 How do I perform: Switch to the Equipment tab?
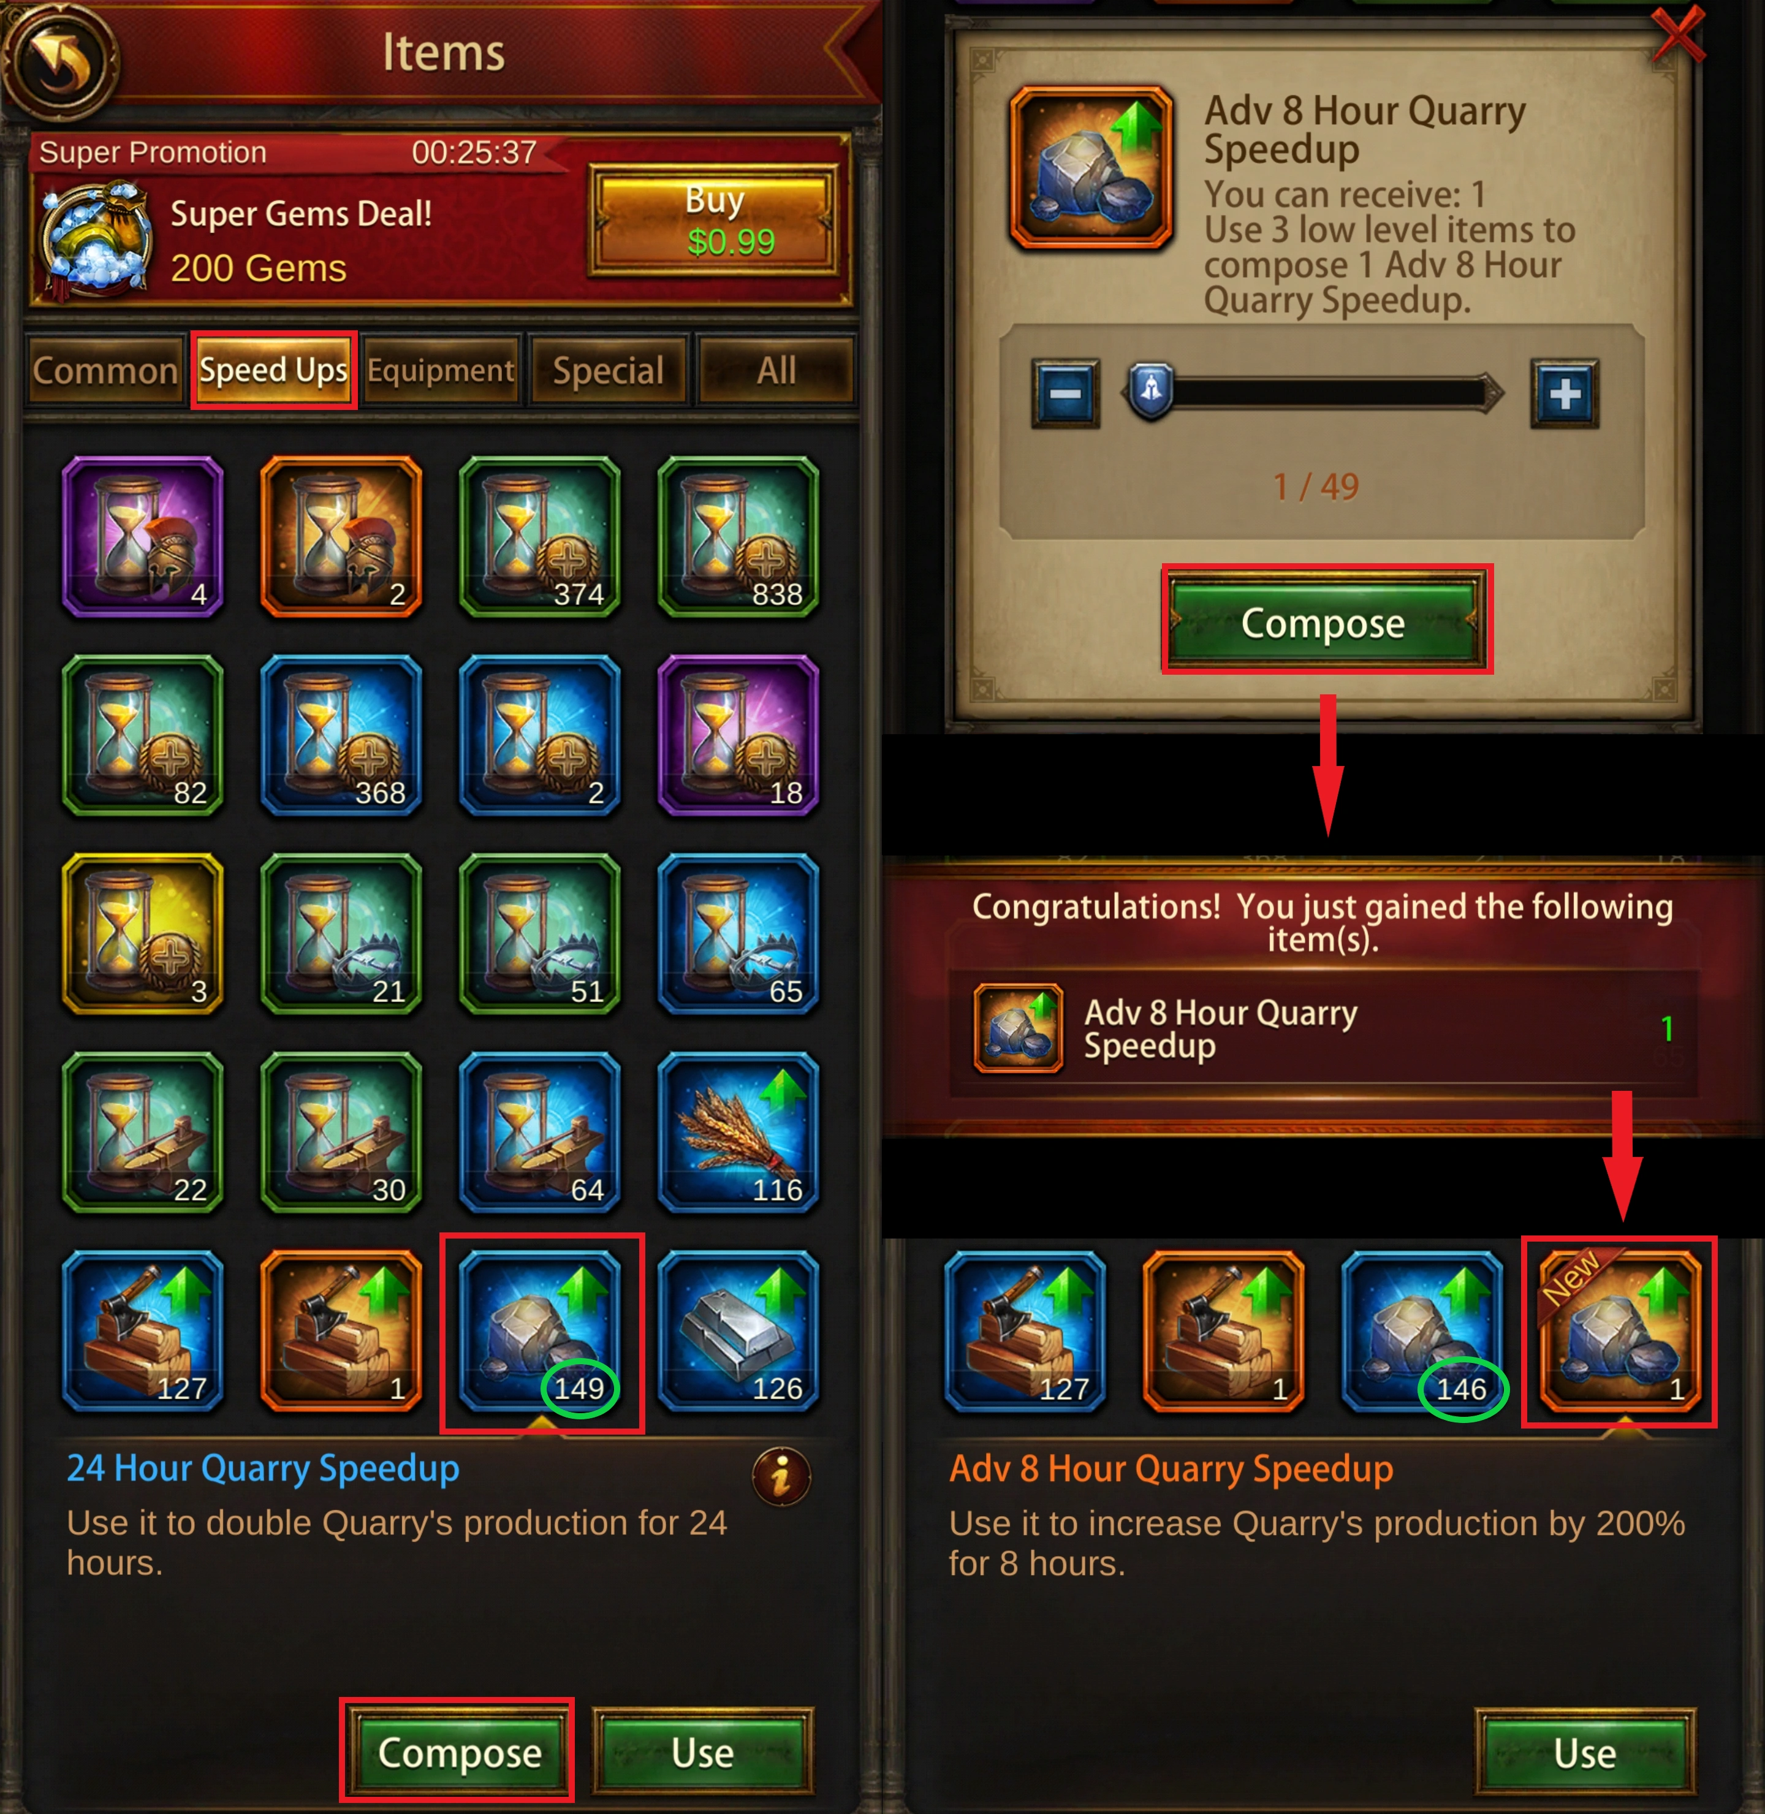click(x=440, y=371)
